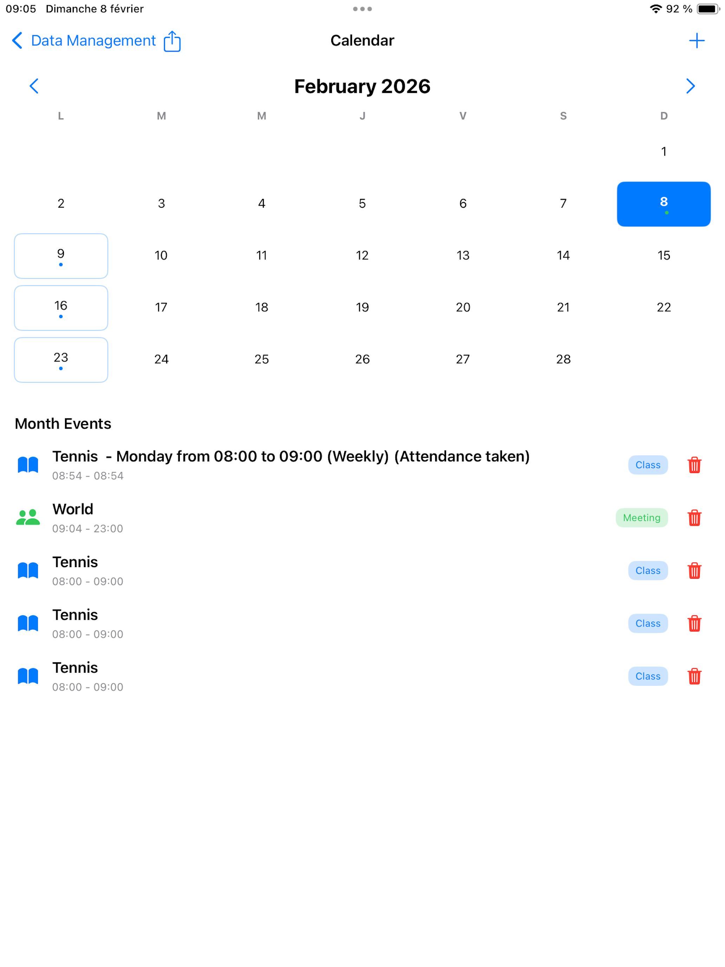Screen dimensions: 725x967
Task: Go to previous month chevron
Action: 34,86
